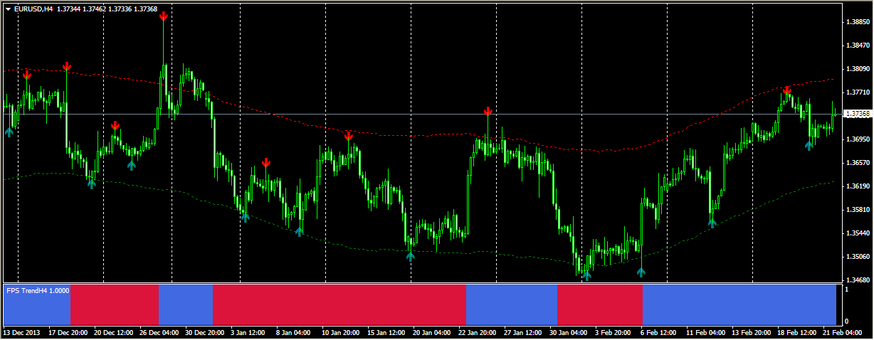This screenshot has width=874, height=340.
Task: Click the 1.36950 price scale value
Action: click(860, 139)
